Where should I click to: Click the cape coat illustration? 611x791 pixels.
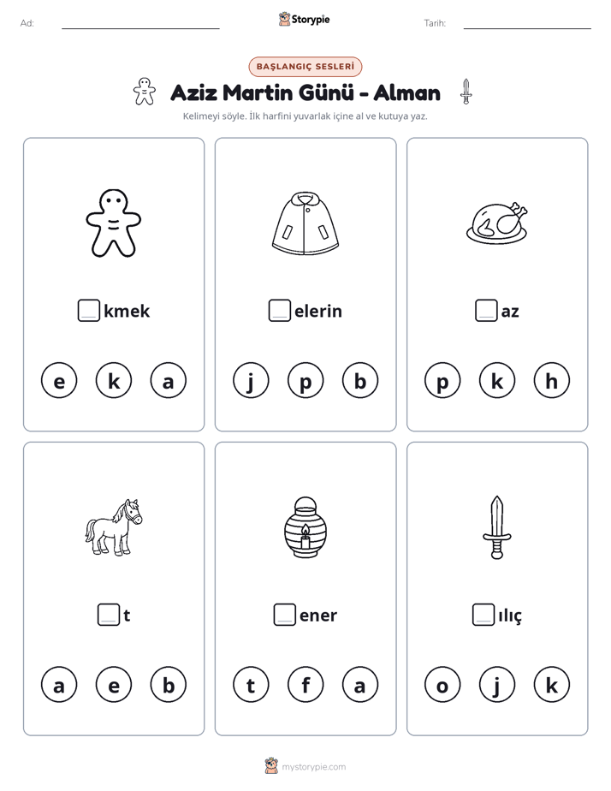coord(305,223)
